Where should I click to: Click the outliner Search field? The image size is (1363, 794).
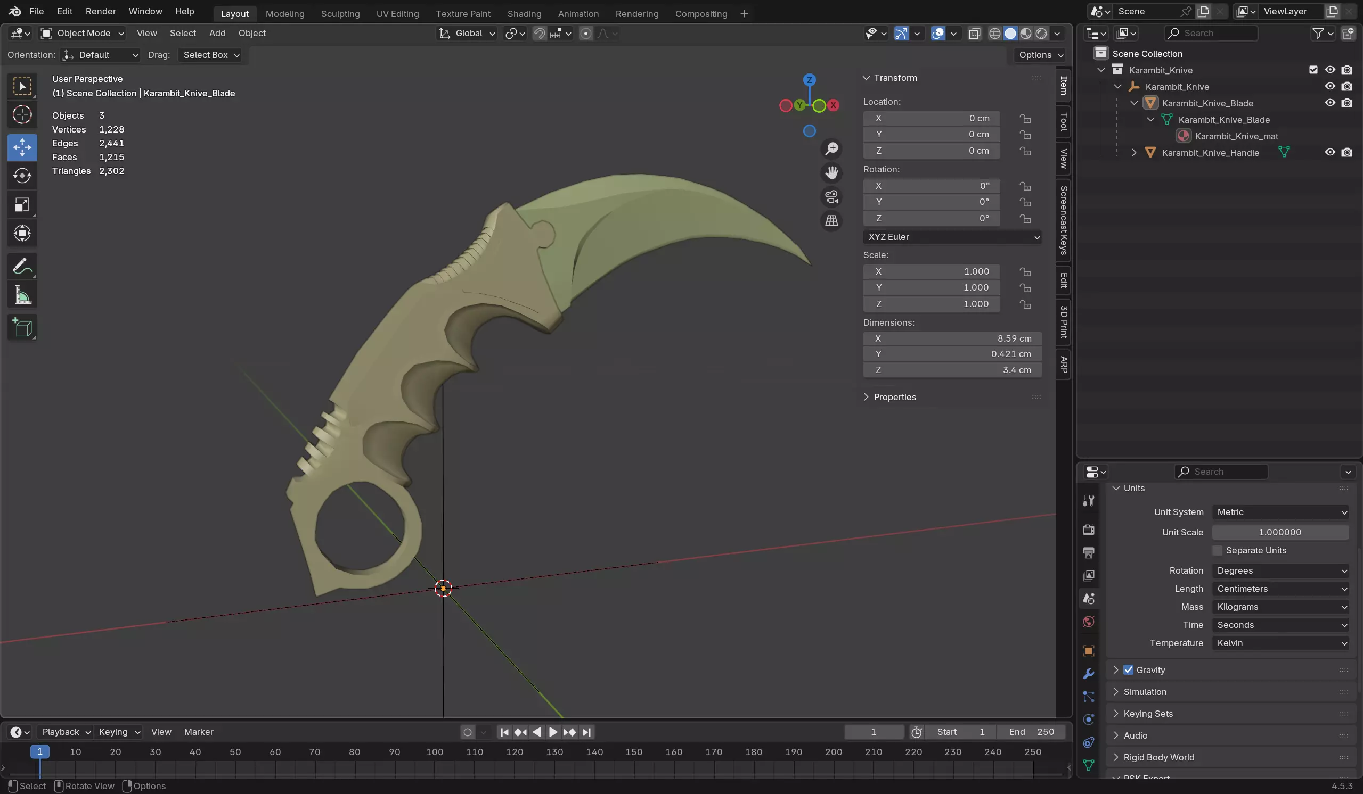coord(1211,34)
